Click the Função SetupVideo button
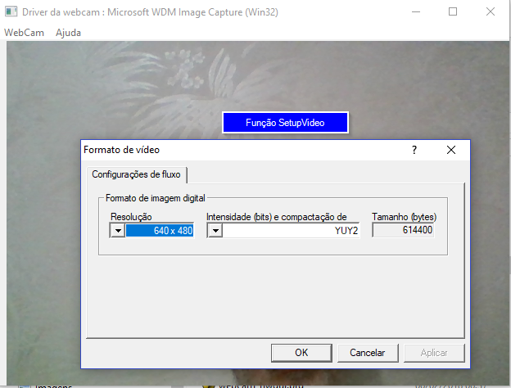 [285, 123]
